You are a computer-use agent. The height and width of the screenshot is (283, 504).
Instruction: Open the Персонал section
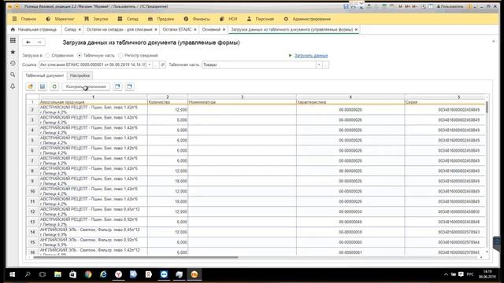click(261, 19)
